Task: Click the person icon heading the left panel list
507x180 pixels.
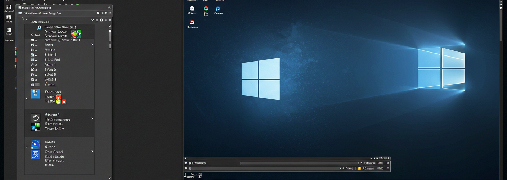Action: (39, 27)
